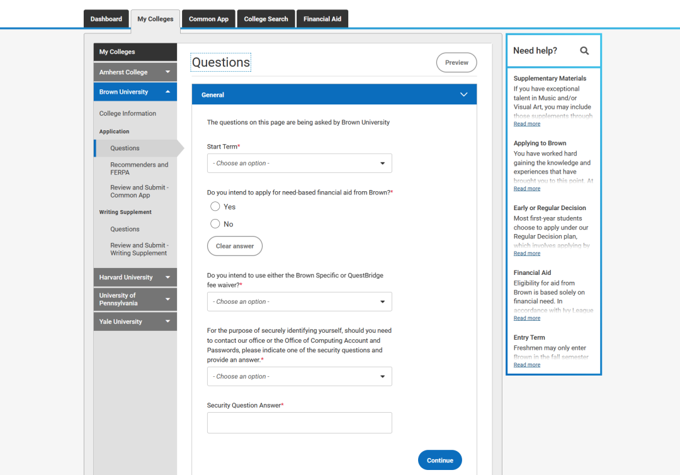This screenshot has height=475, width=680.
Task: Open the Start Term dropdown
Action: (299, 163)
